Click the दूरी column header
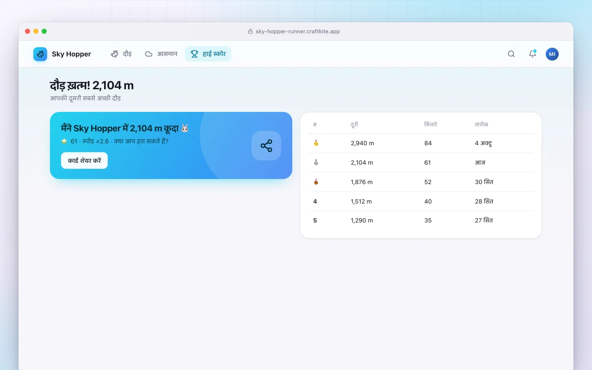The height and width of the screenshot is (370, 592). tap(354, 124)
